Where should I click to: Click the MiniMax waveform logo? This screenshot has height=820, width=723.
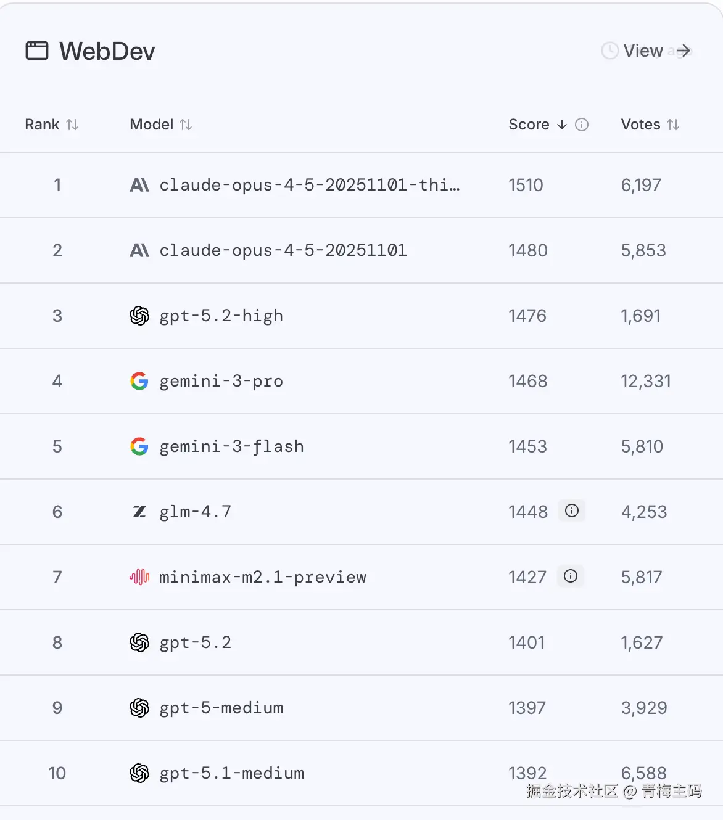[139, 577]
